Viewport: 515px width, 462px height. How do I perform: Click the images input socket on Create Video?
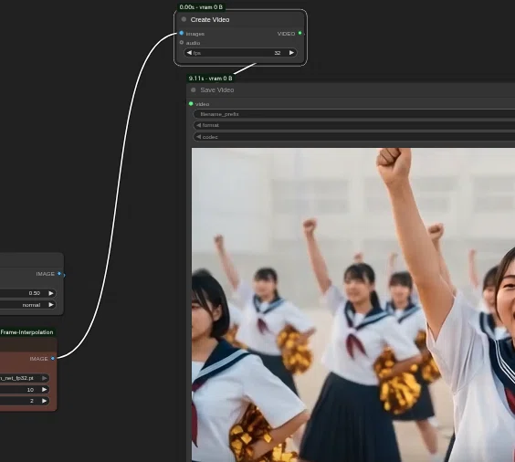[x=182, y=33]
